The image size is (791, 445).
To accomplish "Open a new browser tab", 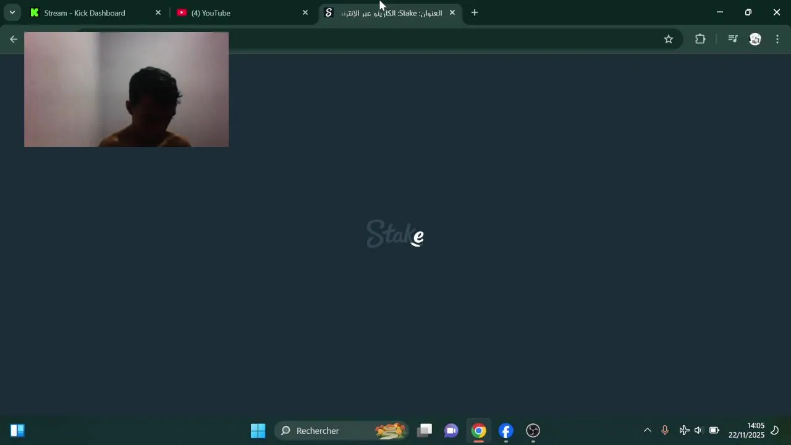I will click(x=474, y=12).
